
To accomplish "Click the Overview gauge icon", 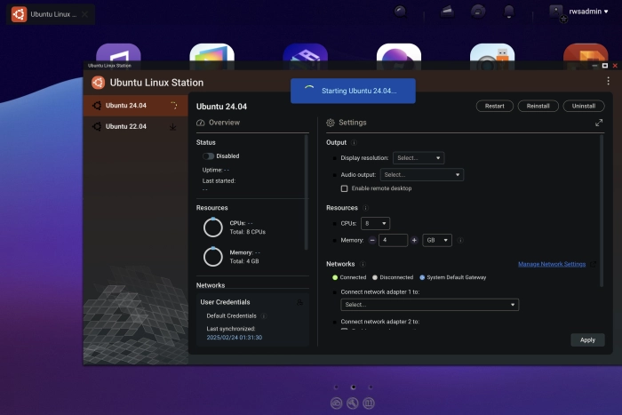I will tap(200, 123).
